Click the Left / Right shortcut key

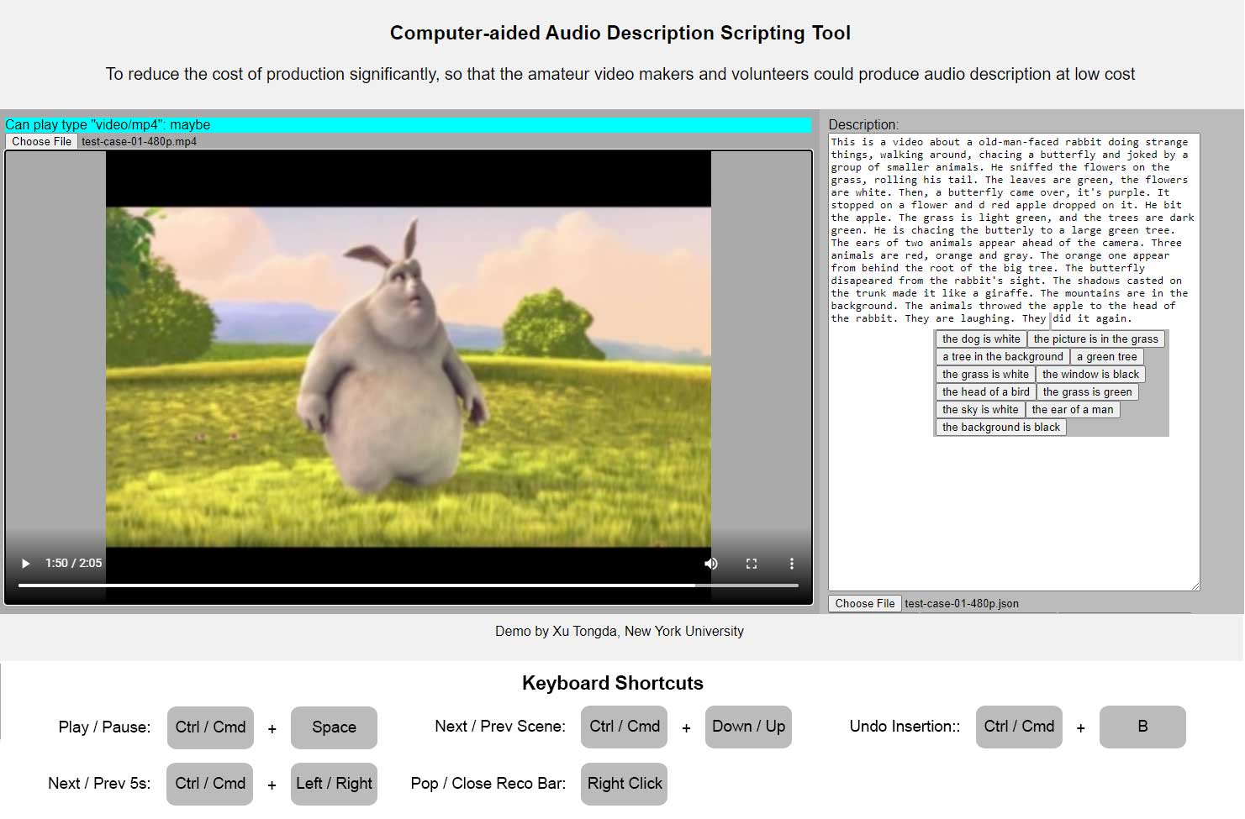click(x=334, y=784)
